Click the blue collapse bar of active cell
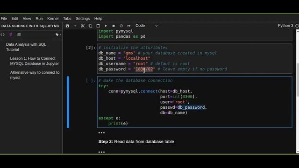Viewport: 299px width, 168px height. (x=68, y=102)
